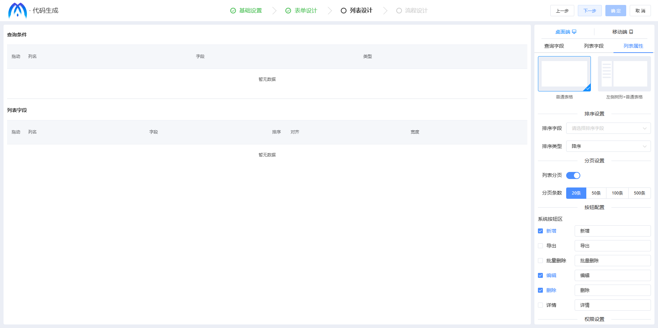The width and height of the screenshot is (658, 328).
Task: Select the 普通表格 layout thumbnail
Action: click(x=564, y=74)
